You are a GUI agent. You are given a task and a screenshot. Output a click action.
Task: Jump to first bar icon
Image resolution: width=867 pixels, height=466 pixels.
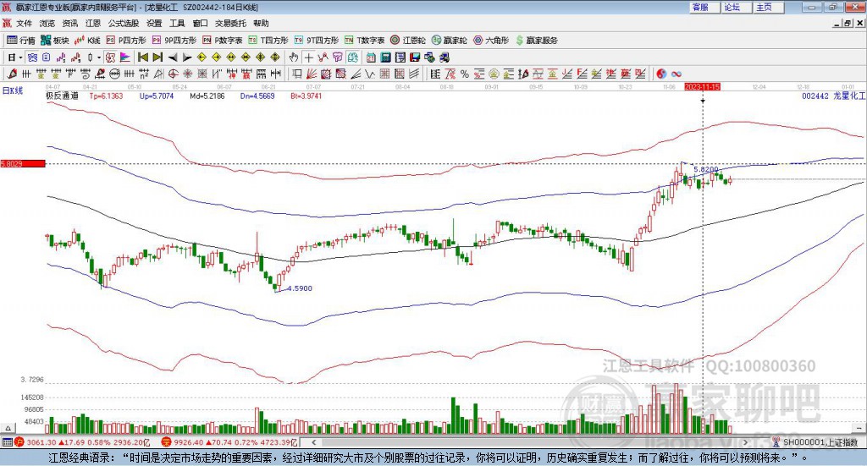142,58
